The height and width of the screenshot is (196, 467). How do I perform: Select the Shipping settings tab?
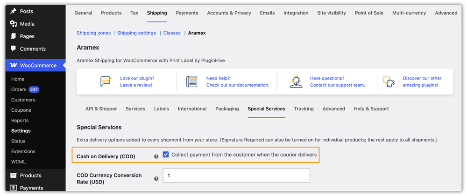[x=157, y=13]
